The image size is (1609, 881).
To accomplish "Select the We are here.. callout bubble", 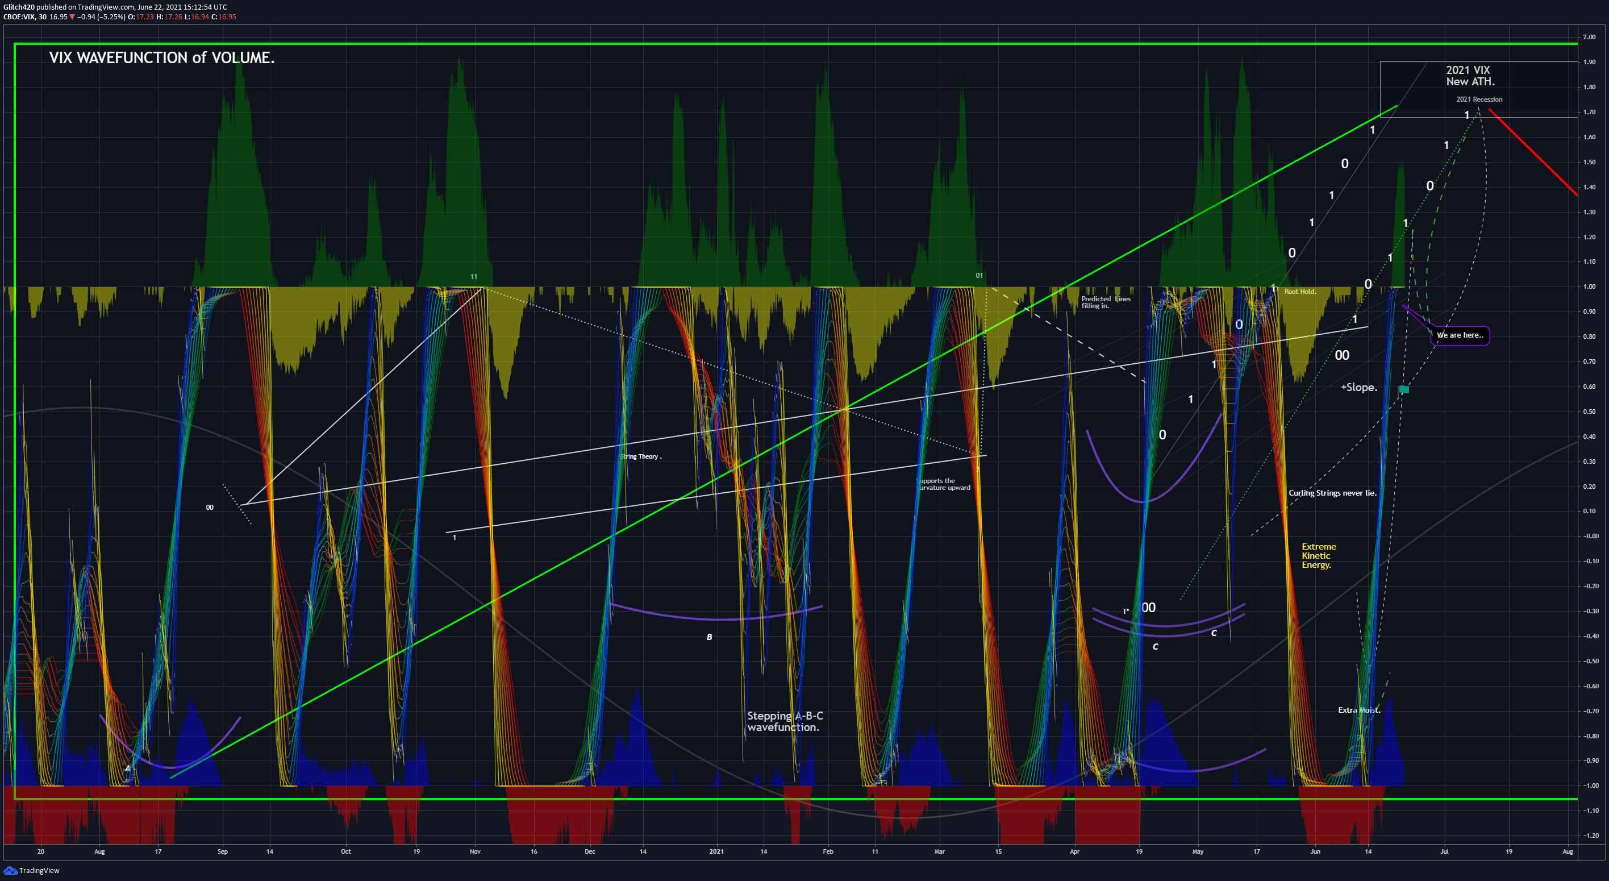I will click(1460, 335).
